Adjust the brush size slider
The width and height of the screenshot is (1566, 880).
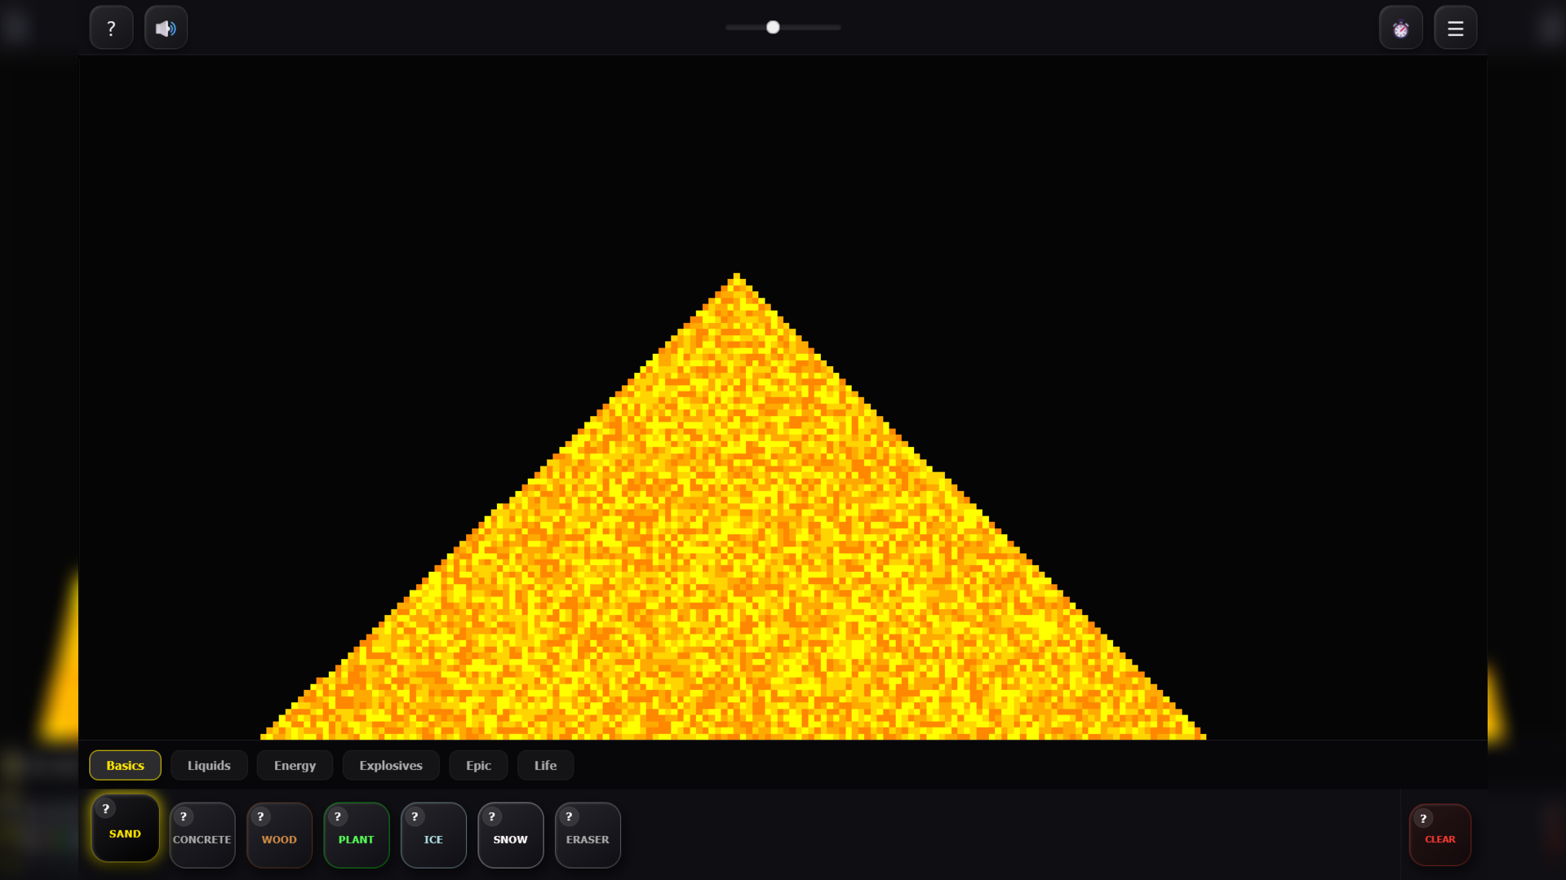click(772, 27)
